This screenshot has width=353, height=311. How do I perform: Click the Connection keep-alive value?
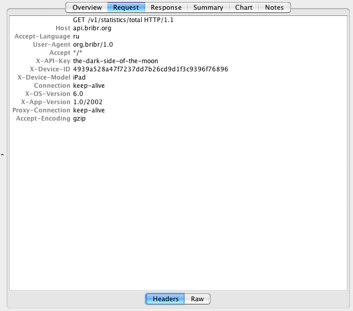[x=89, y=86]
